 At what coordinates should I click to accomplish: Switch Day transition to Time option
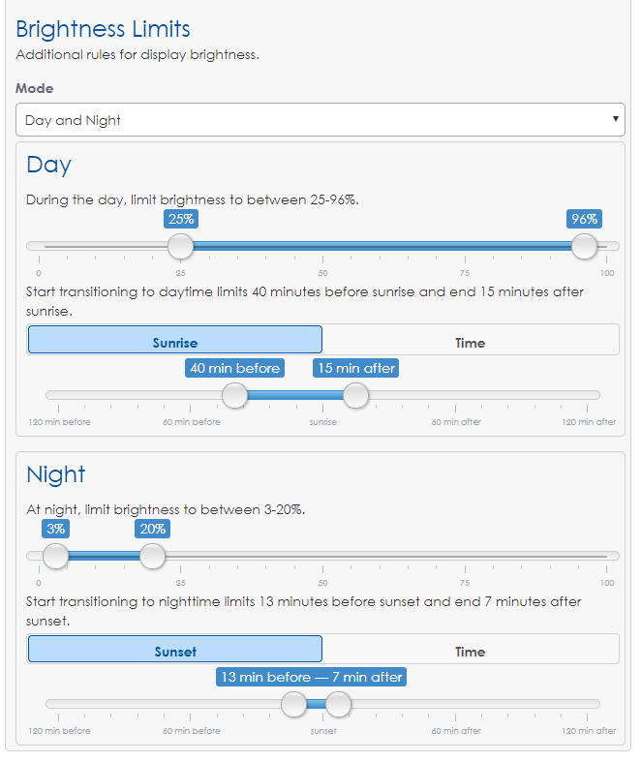click(x=470, y=340)
